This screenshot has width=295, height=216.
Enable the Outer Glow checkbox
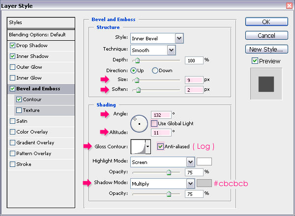13,67
